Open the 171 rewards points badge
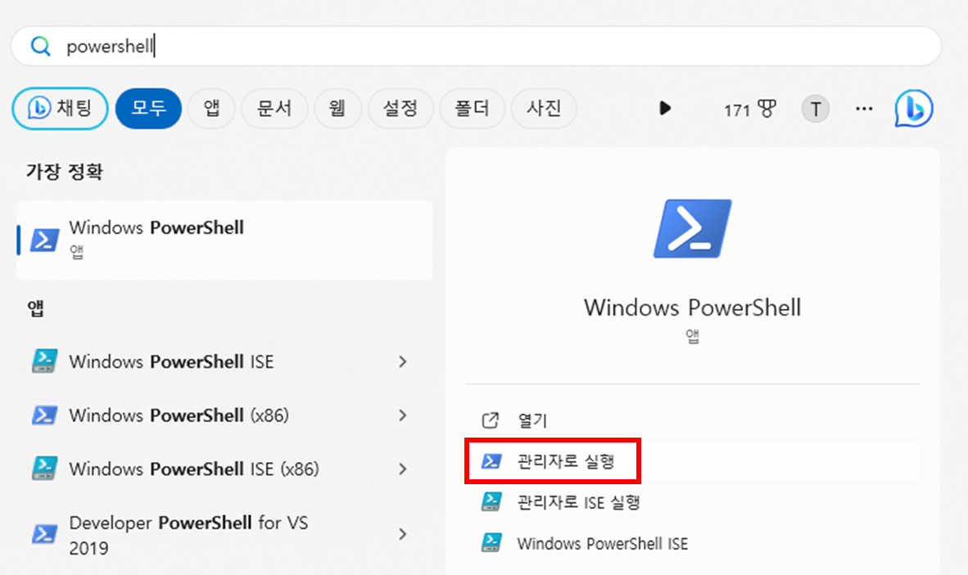Screen dimensions: 968x575 [x=749, y=109]
